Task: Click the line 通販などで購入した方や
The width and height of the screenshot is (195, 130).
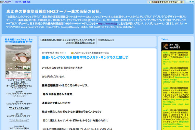Action: 56,103
